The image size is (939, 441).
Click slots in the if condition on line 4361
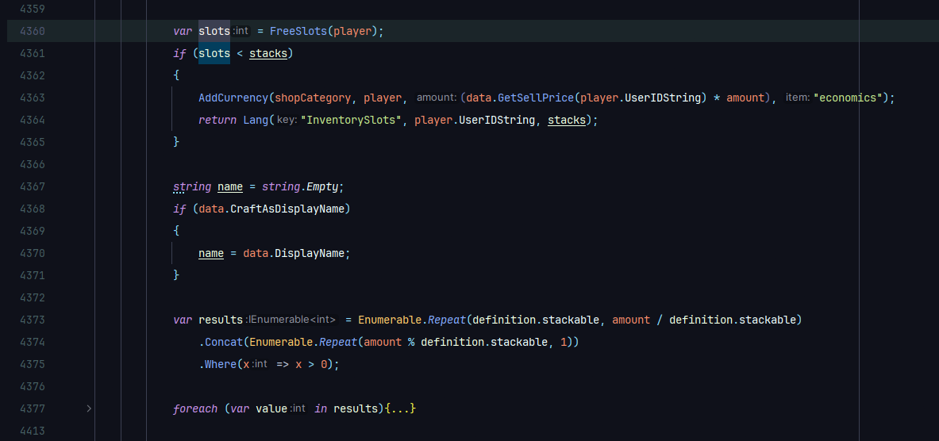point(214,53)
